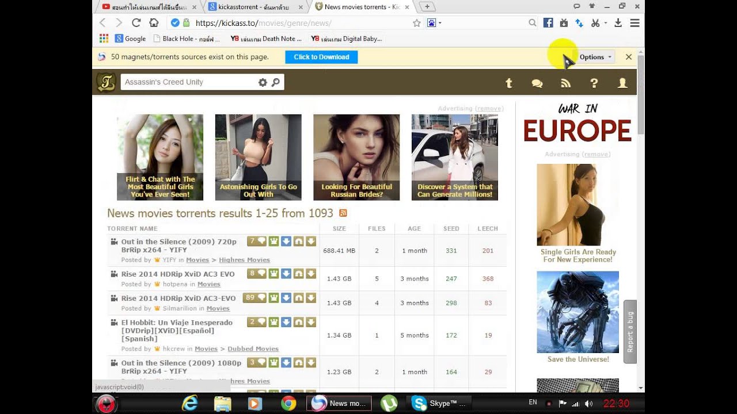Open the 'Flirt & Chat' ad thumbnail
Screen dimensions: 737x414
tap(160, 157)
